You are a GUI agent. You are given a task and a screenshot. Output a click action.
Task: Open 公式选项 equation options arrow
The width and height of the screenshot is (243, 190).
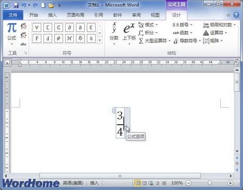coord(127,123)
